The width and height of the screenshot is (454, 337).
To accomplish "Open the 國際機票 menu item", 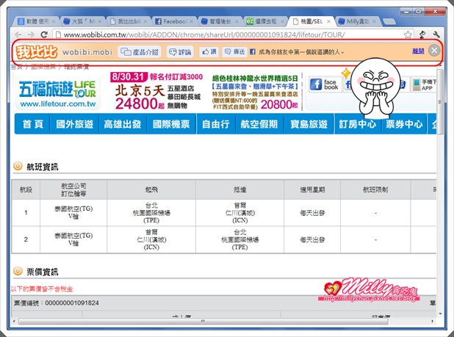I will tap(171, 124).
